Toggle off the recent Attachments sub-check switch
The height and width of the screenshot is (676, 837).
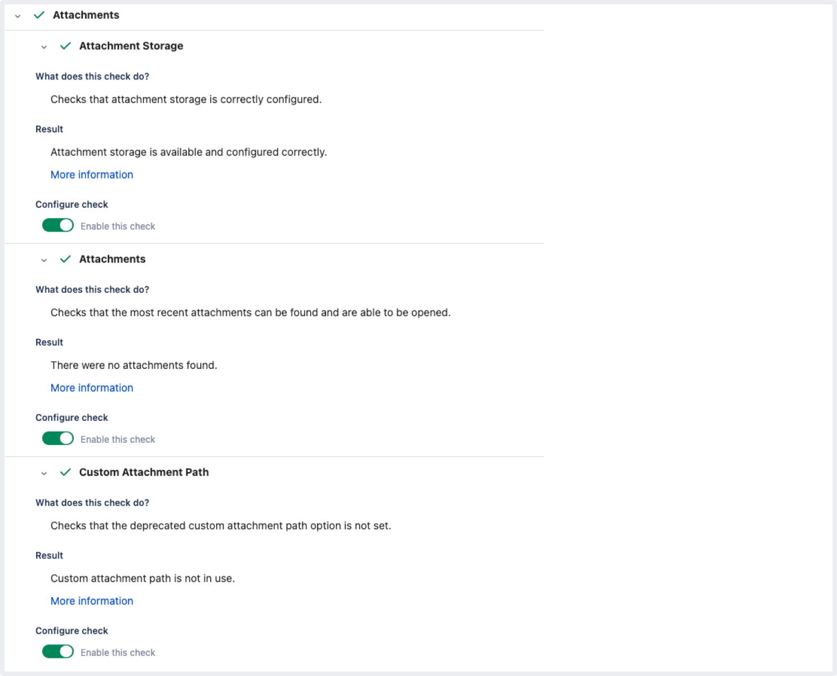pyautogui.click(x=58, y=438)
